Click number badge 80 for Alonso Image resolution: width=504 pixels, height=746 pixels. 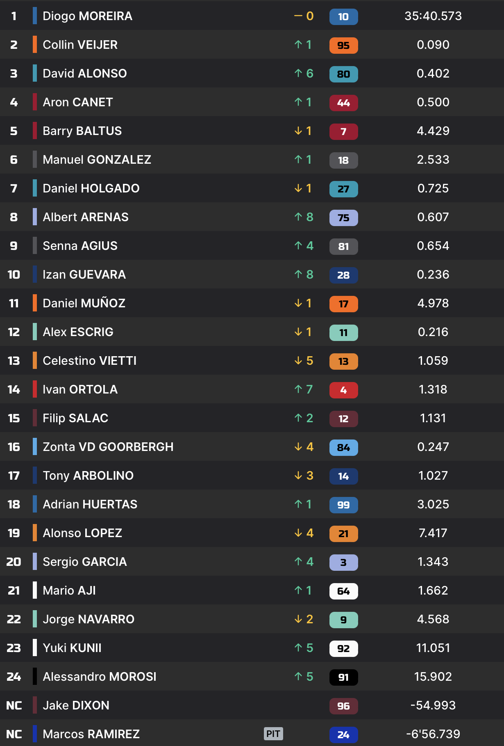coord(343,74)
